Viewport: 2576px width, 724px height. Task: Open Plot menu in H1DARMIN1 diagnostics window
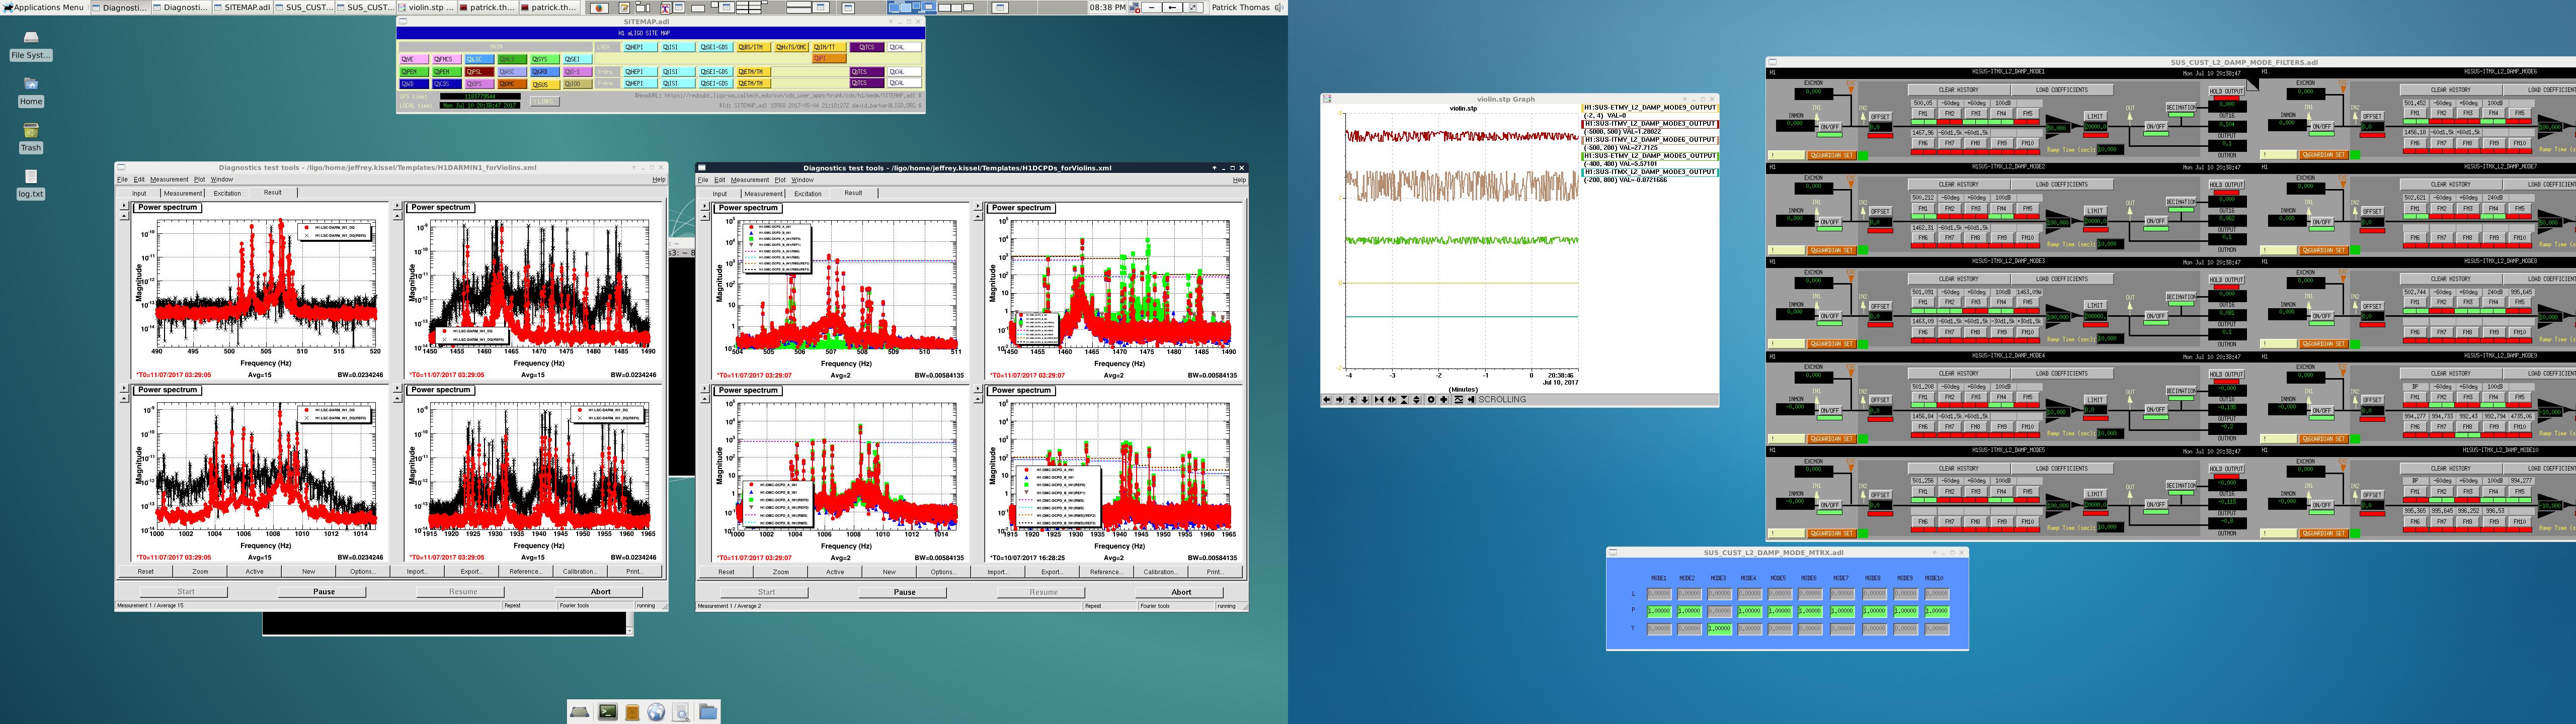[199, 180]
